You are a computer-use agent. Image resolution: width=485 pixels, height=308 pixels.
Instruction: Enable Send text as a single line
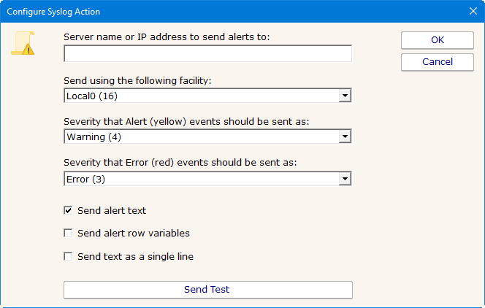[x=69, y=257]
